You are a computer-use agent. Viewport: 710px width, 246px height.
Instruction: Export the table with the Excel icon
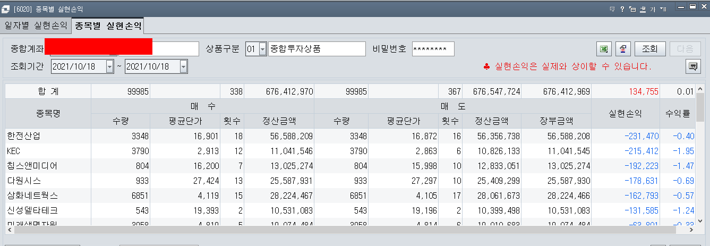(604, 49)
